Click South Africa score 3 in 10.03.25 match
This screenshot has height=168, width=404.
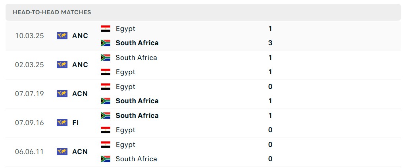tap(270, 43)
